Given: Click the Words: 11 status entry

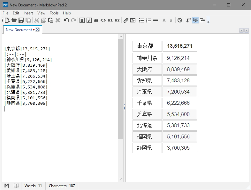Looking at the screenshot, I should 33,186.
